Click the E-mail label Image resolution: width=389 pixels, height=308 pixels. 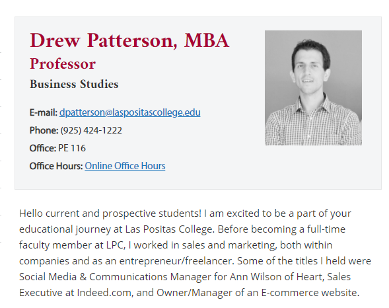44,112
